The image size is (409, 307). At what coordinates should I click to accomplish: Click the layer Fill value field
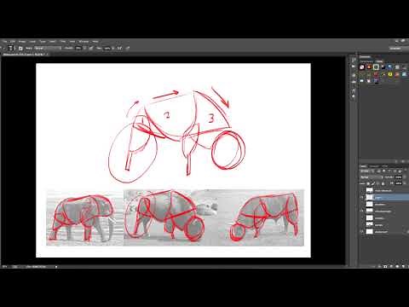pyautogui.click(x=399, y=183)
